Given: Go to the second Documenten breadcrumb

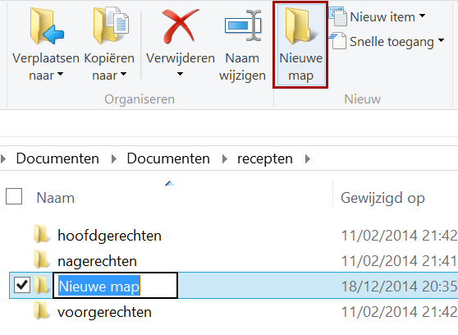Looking at the screenshot, I should (x=168, y=158).
